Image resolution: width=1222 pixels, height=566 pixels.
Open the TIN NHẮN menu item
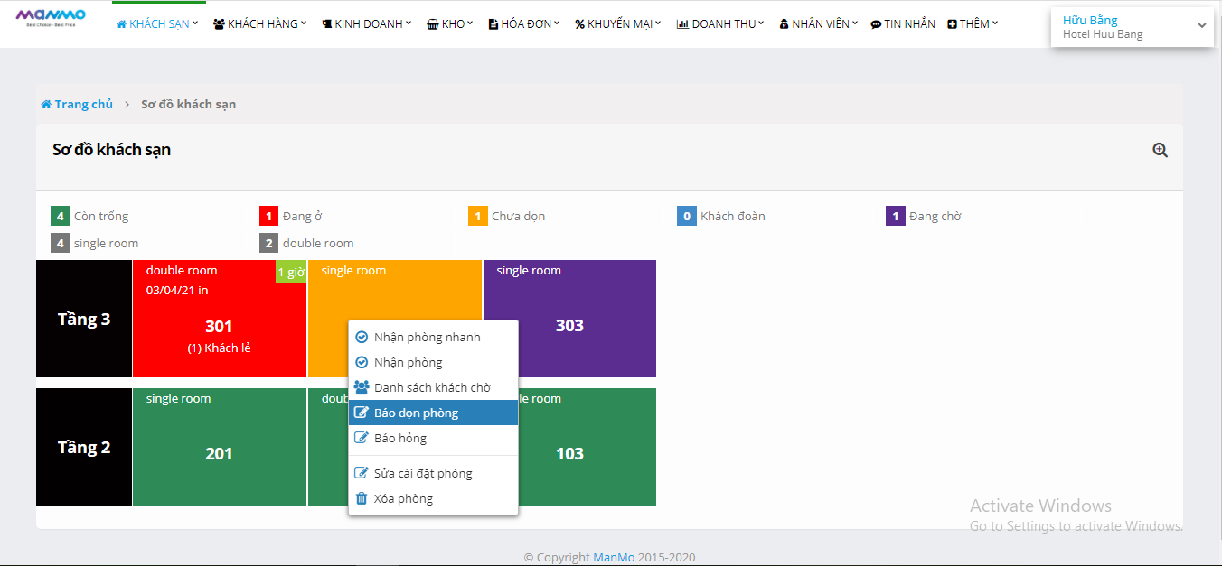coord(903,24)
